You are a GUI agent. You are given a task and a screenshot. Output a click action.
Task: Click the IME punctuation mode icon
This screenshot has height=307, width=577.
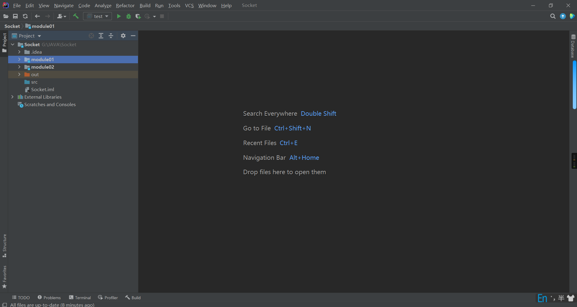tap(553, 298)
